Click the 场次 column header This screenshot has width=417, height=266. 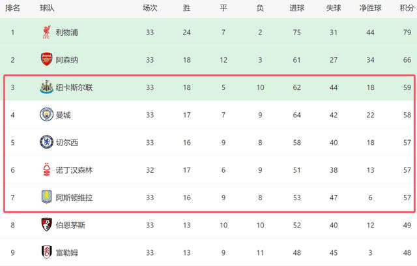tap(150, 8)
